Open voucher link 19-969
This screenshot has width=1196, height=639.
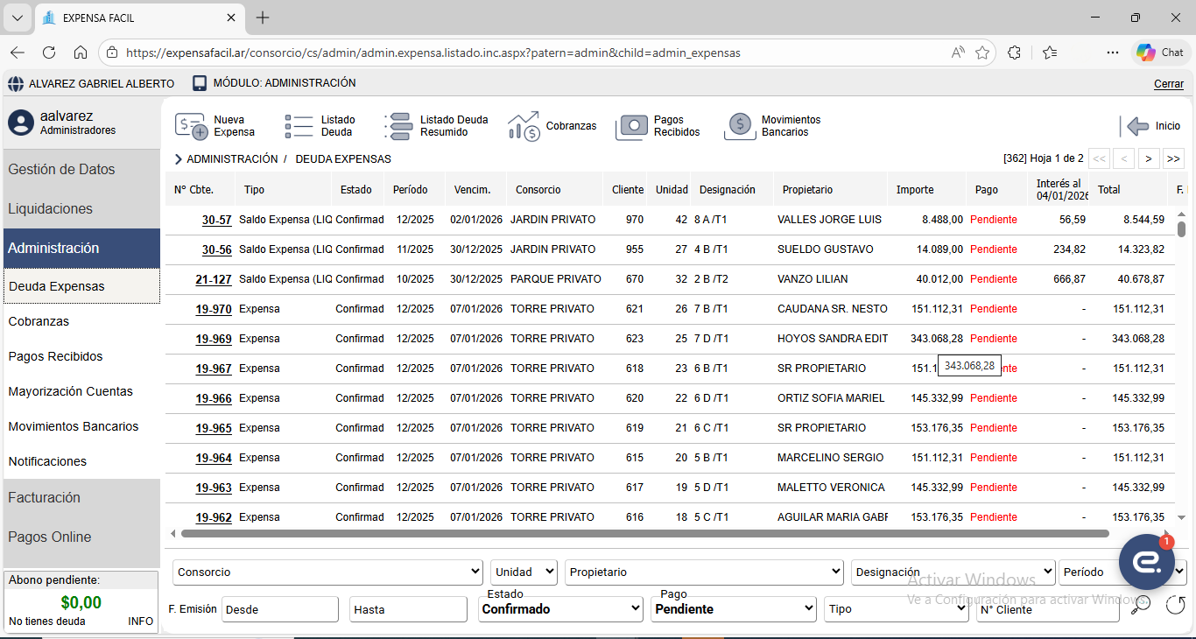click(214, 339)
